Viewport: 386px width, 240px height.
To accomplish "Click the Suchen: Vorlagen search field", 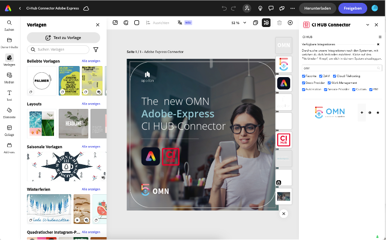I will [x=58, y=50].
